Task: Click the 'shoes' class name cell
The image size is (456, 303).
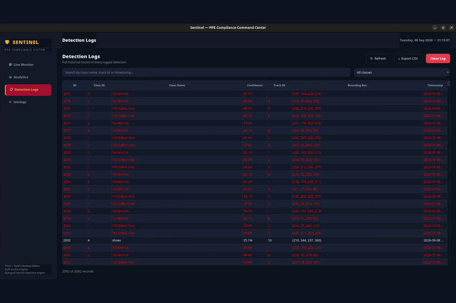Action: click(177, 240)
